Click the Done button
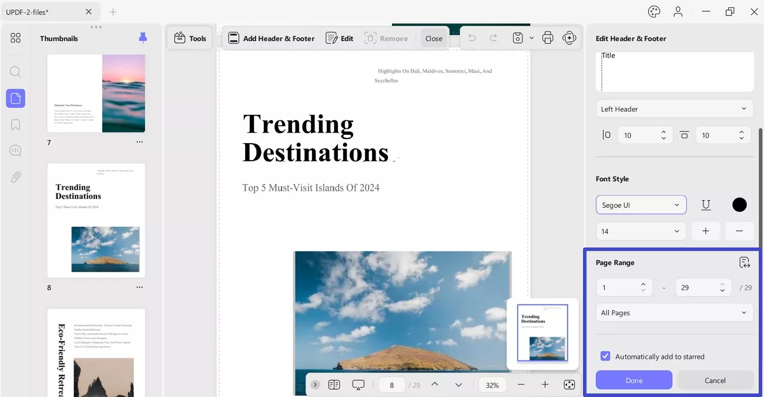Image resolution: width=764 pixels, height=397 pixels. click(634, 380)
